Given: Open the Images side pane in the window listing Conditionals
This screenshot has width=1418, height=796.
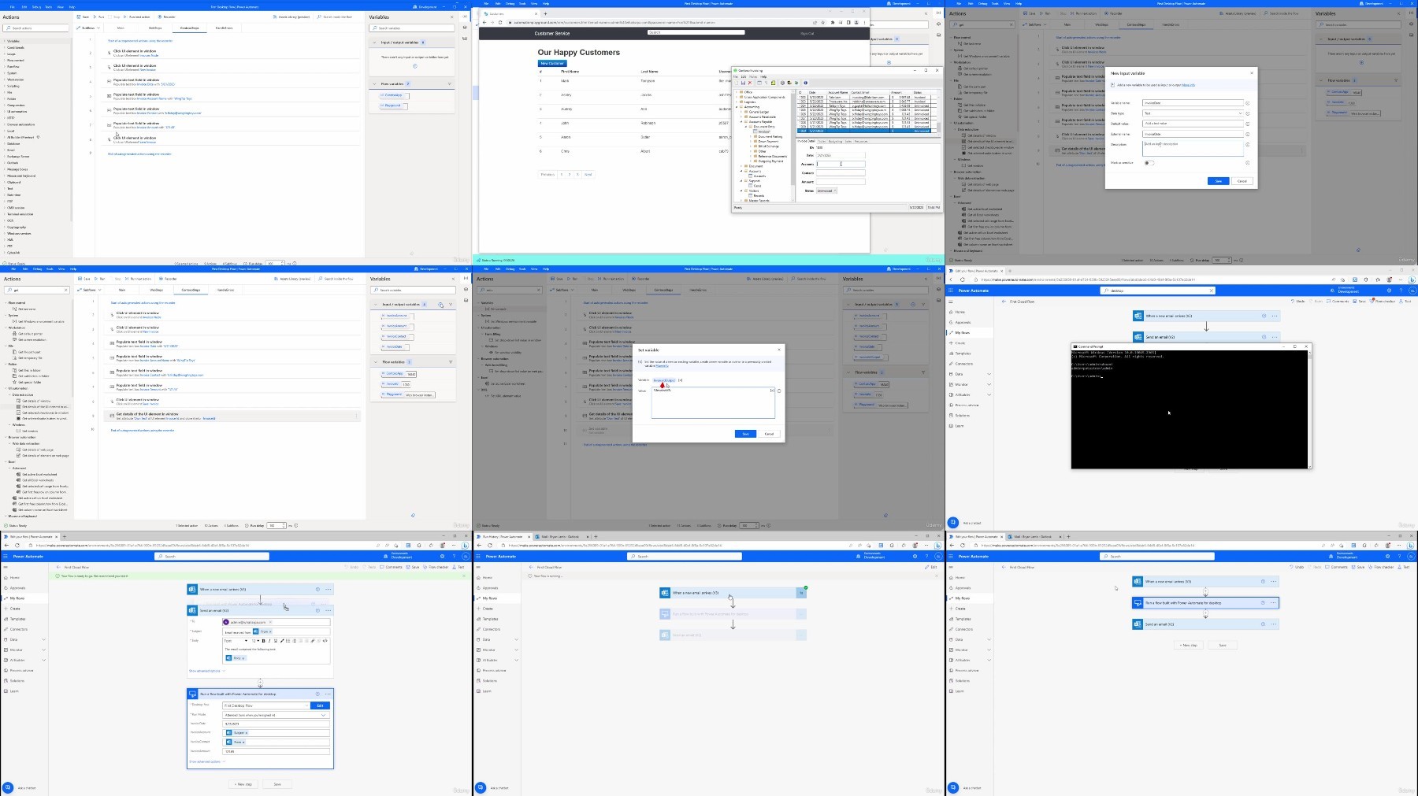Looking at the screenshot, I should click(465, 39).
